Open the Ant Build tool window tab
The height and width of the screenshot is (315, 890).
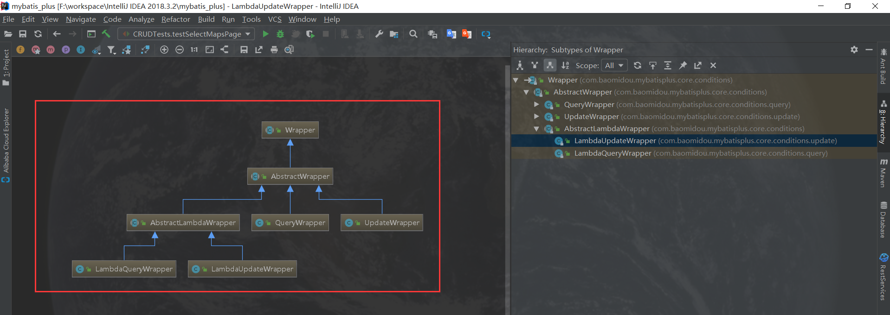(884, 66)
